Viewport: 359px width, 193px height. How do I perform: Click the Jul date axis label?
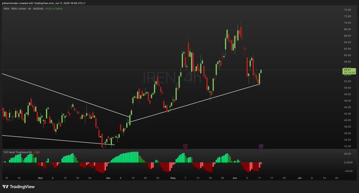(299, 178)
